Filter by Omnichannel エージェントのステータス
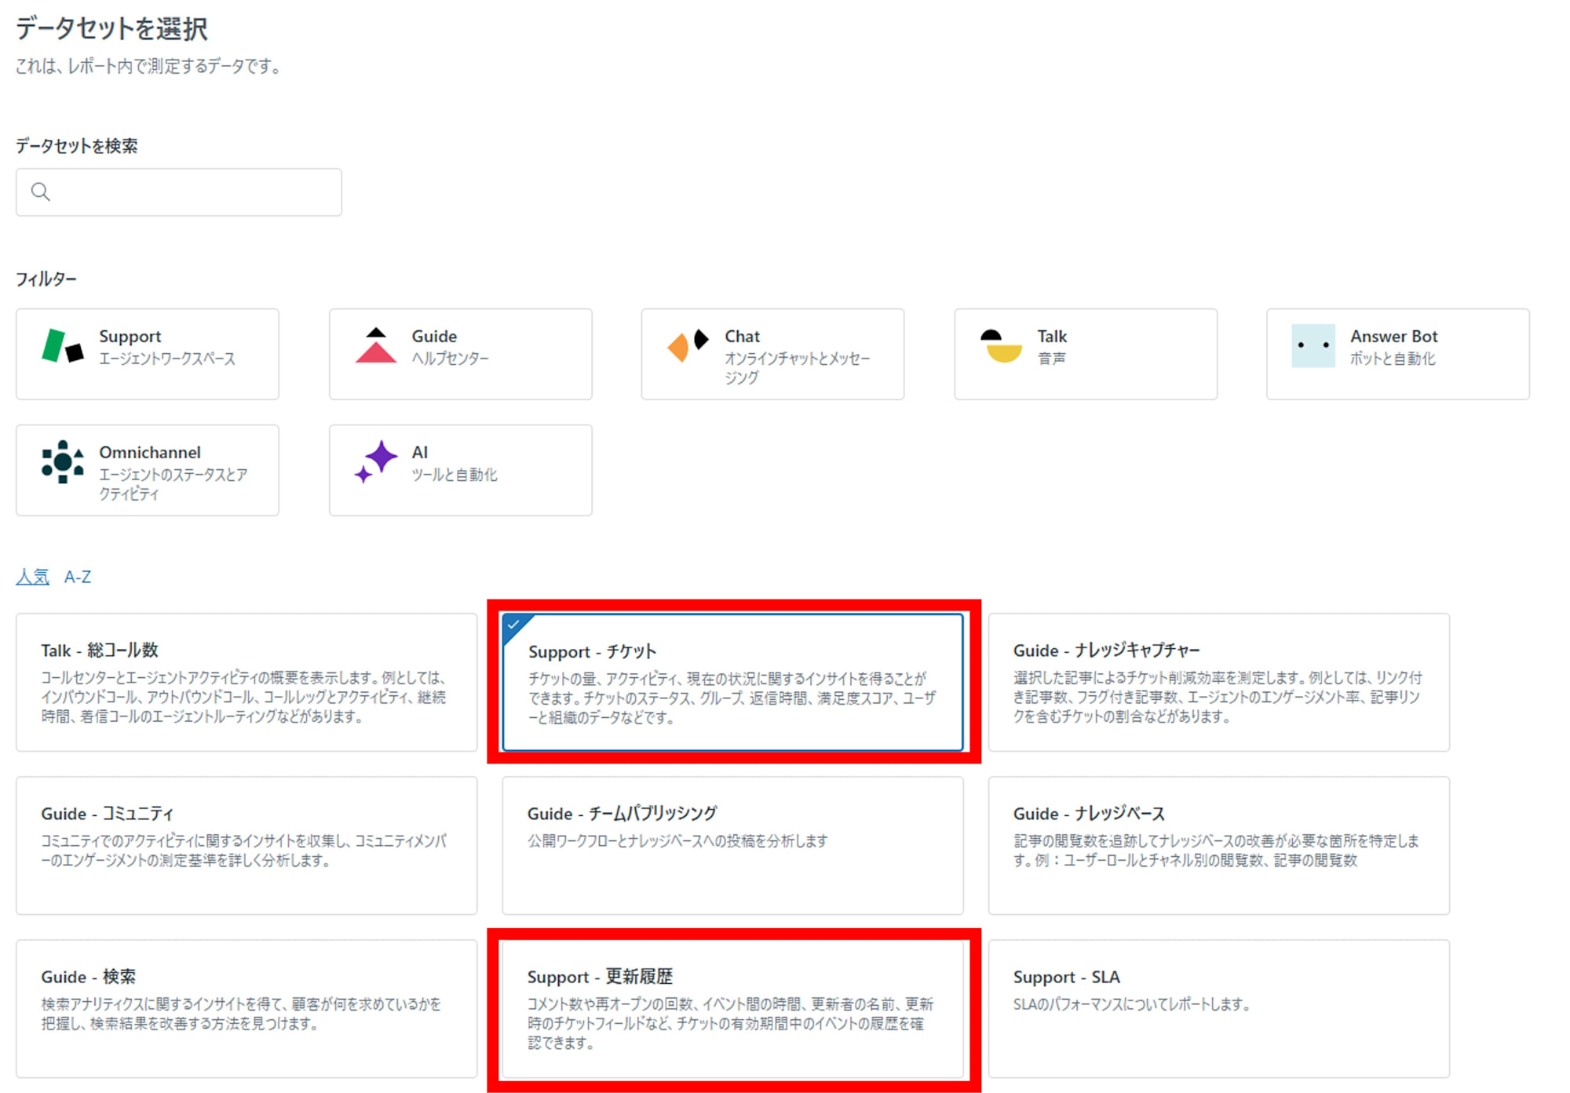 tap(148, 470)
